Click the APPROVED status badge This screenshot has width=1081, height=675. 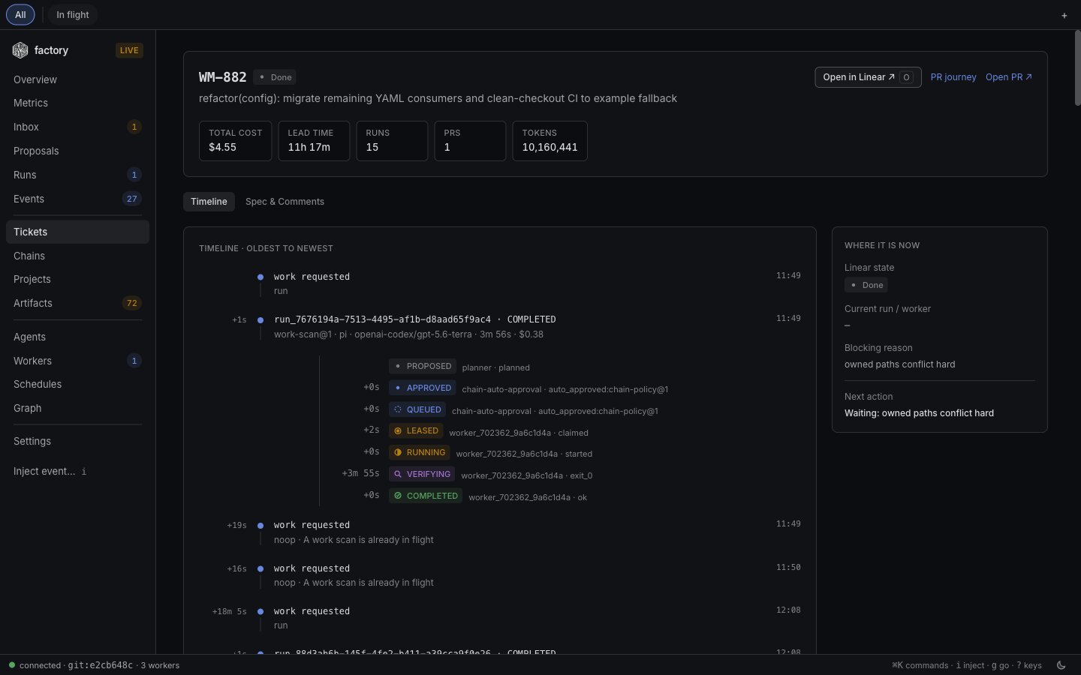point(422,388)
